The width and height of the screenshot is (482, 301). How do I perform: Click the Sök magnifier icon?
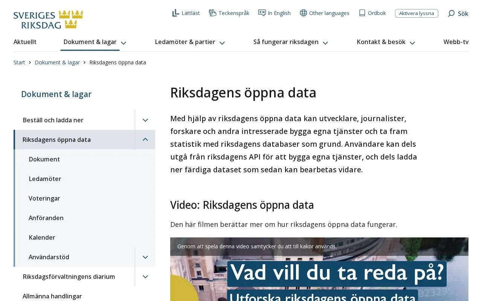pyautogui.click(x=451, y=14)
